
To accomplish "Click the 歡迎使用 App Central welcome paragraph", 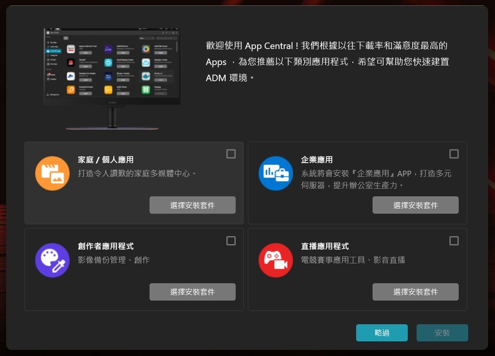I will click(327, 61).
